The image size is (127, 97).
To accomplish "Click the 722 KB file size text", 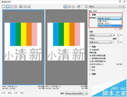I will [48, 88].
